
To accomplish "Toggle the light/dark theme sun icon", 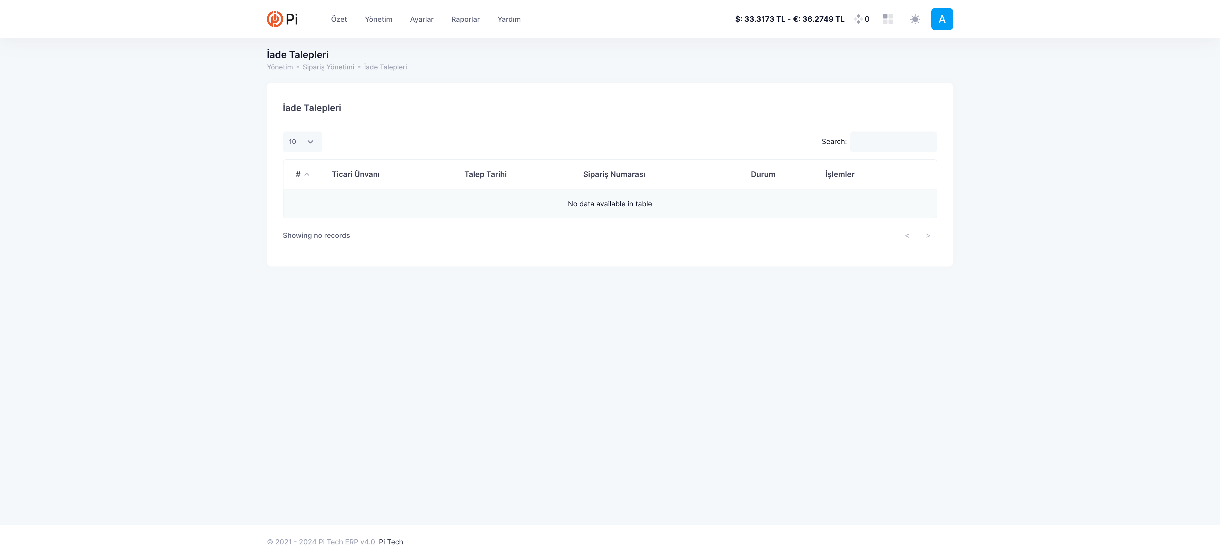I will (914, 19).
